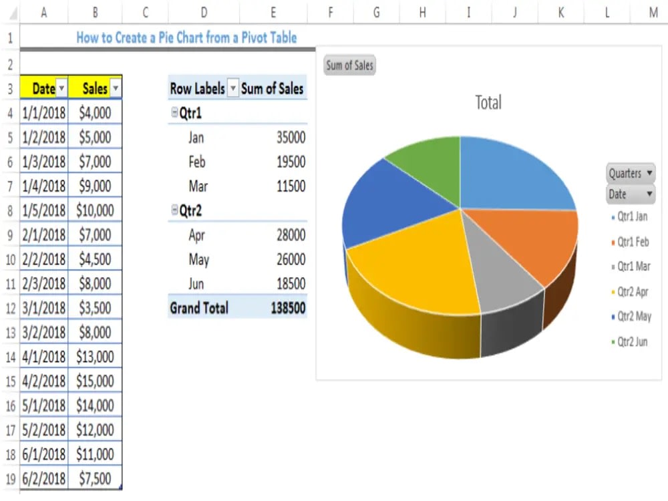Image resolution: width=668 pixels, height=501 pixels.
Task: Click the Sum of Sales field button
Action: coord(349,65)
